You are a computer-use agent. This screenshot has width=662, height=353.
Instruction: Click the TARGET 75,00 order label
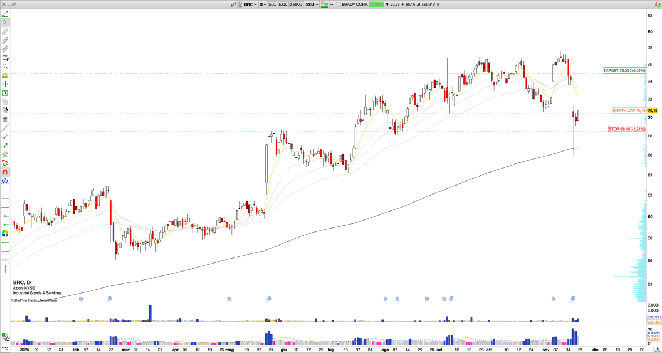click(624, 70)
